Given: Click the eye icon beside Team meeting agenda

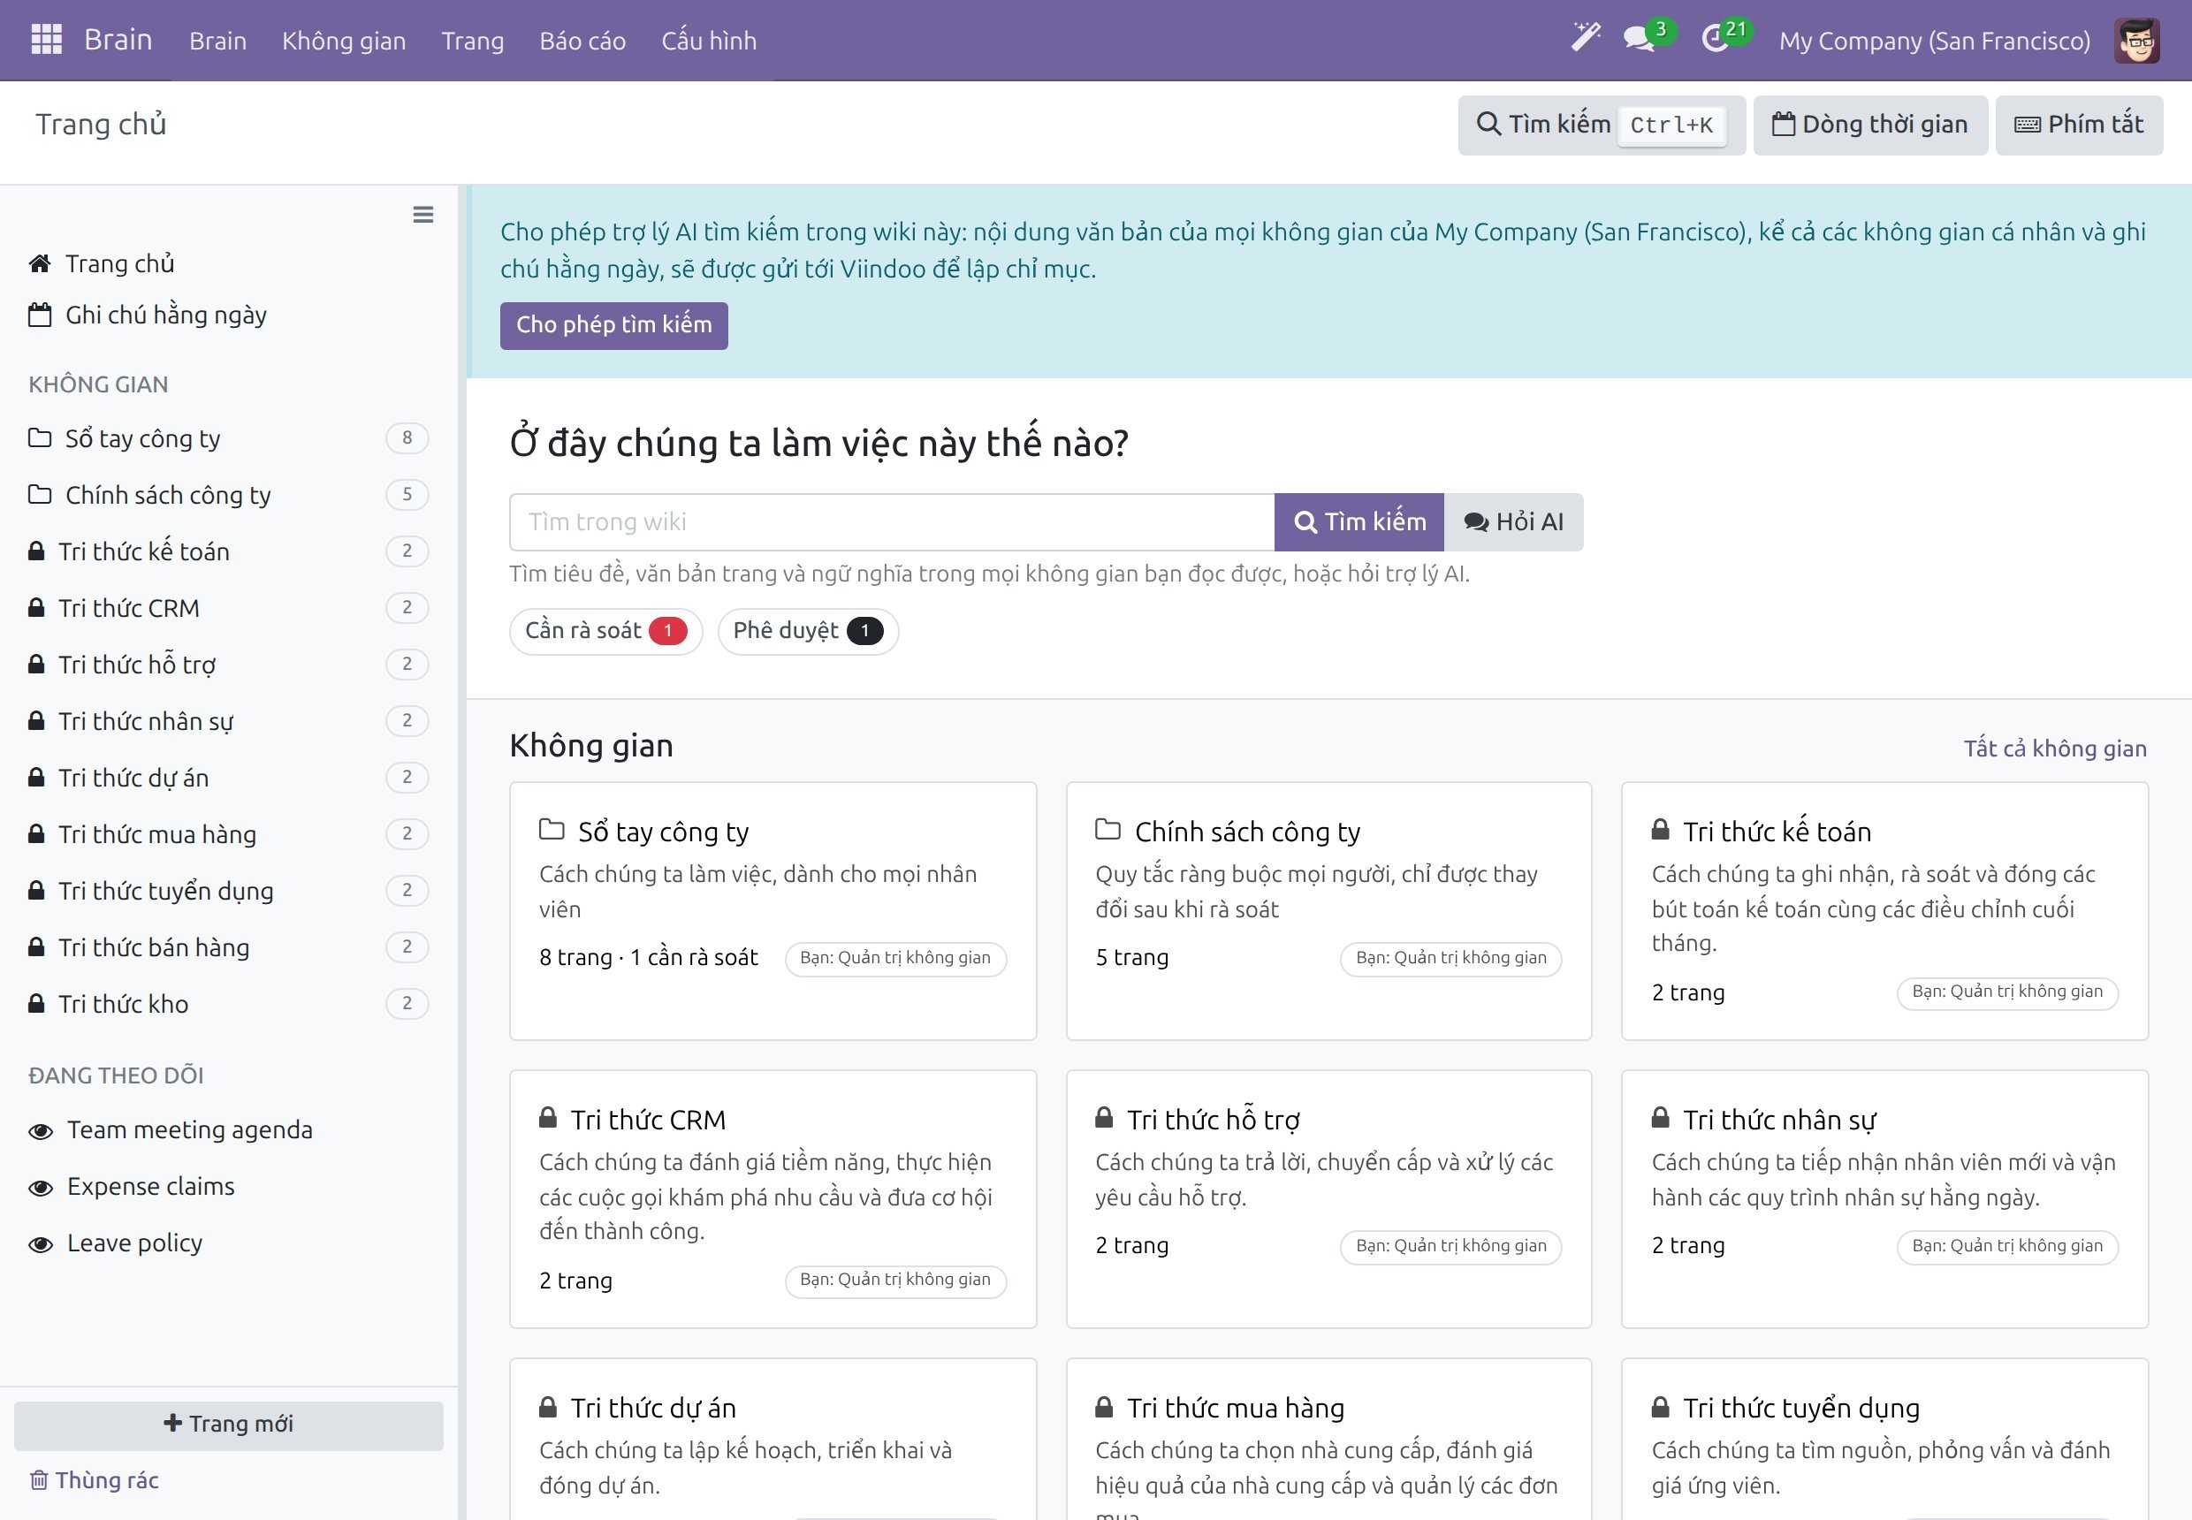Looking at the screenshot, I should [x=40, y=1131].
